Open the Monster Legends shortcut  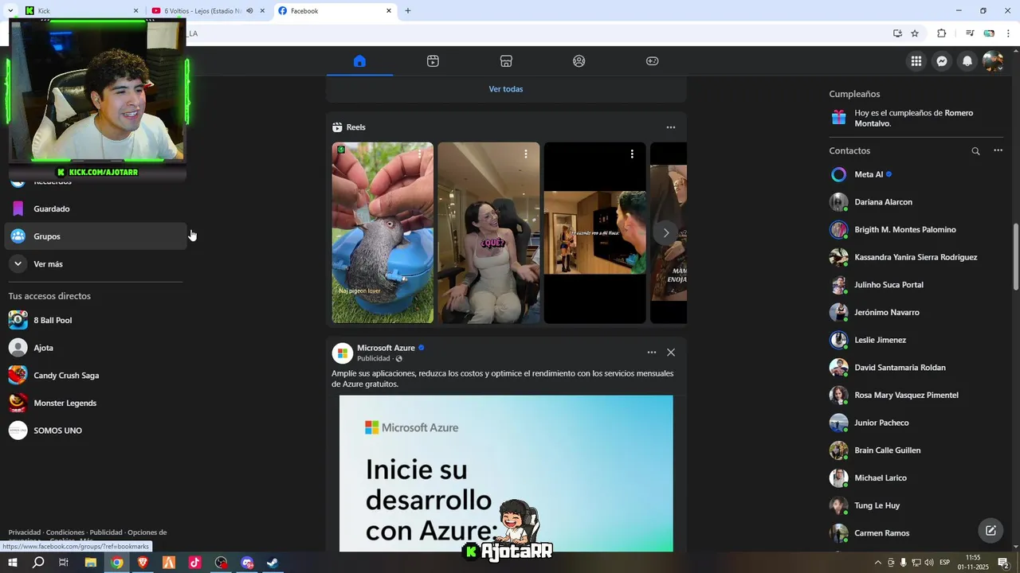click(96, 403)
